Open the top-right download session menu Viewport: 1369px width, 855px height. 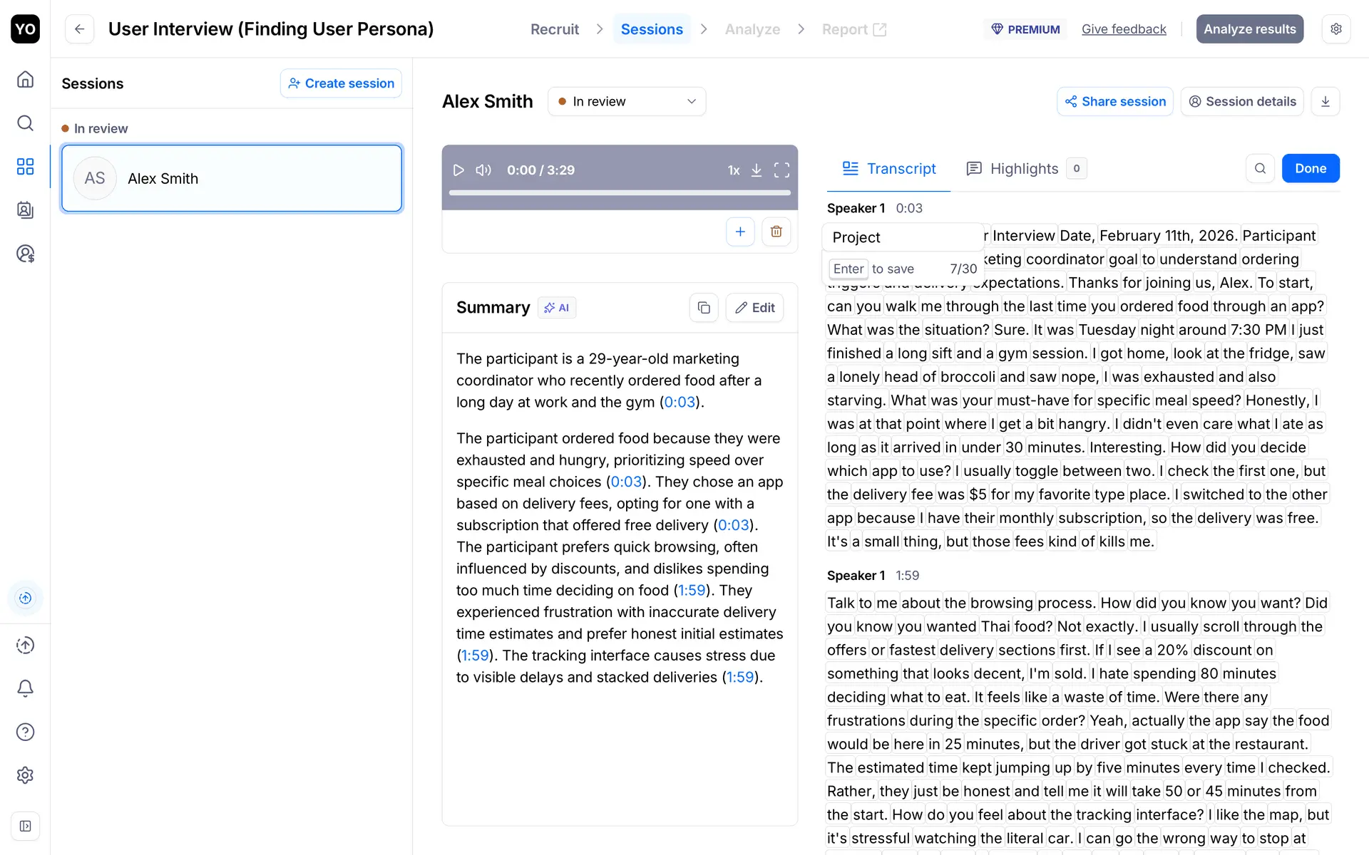[1325, 102]
